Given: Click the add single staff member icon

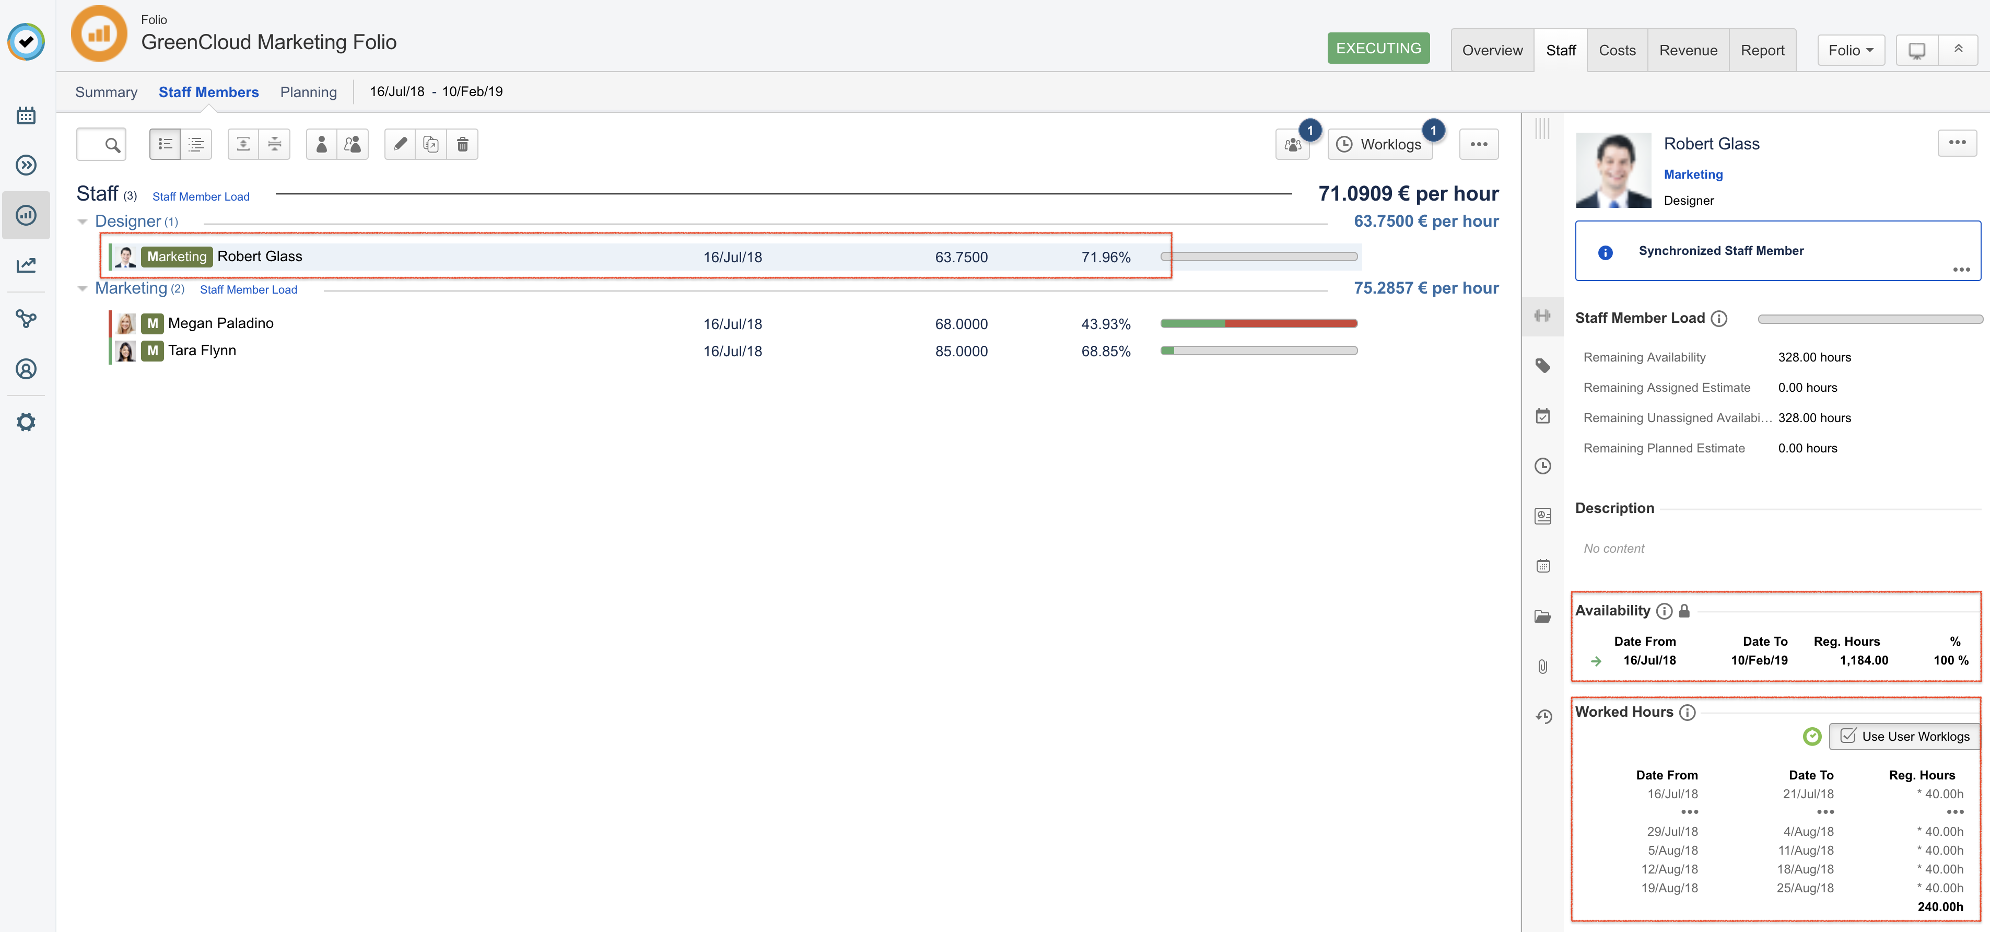Looking at the screenshot, I should pos(321,145).
